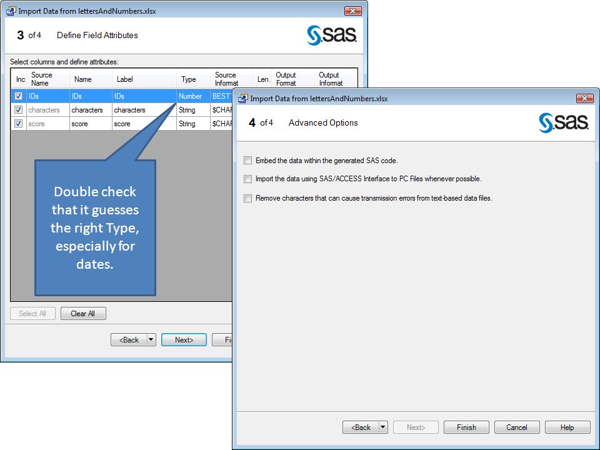This screenshot has width=600, height=450.
Task: Click the Finish button in Advanced Options
Action: pyautogui.click(x=466, y=427)
